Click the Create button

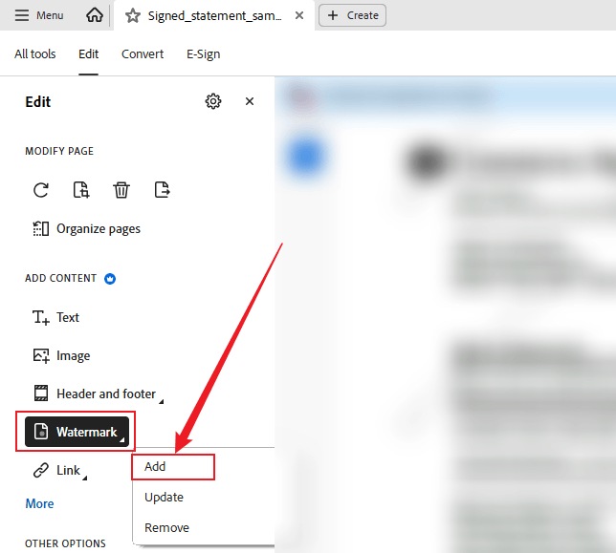(352, 15)
